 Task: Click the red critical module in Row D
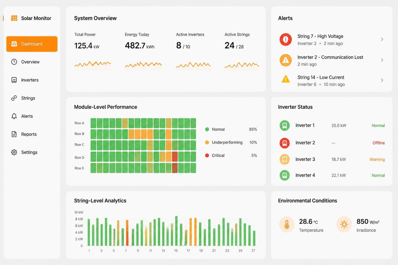point(175,157)
